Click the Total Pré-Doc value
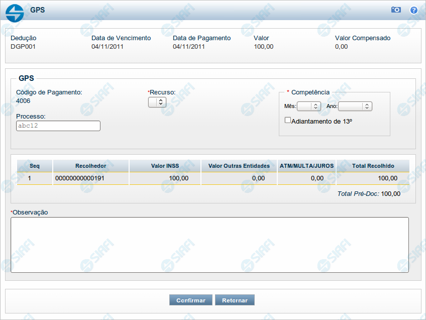 [x=390, y=193]
